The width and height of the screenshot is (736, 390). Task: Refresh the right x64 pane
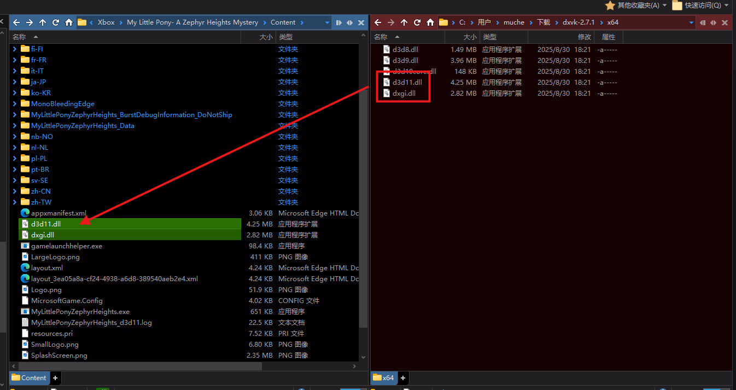point(417,22)
